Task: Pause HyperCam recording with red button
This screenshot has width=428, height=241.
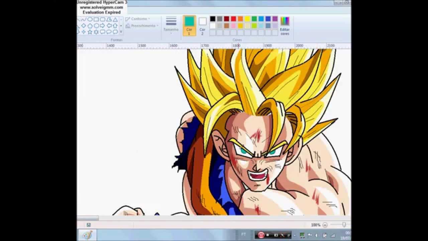Action: tap(261, 235)
